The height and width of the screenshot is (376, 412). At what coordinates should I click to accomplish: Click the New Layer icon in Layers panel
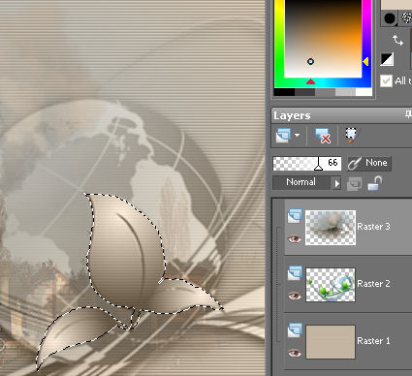283,136
